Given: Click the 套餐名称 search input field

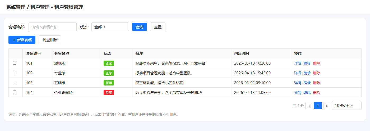Looking at the screenshot, I should point(53,27).
